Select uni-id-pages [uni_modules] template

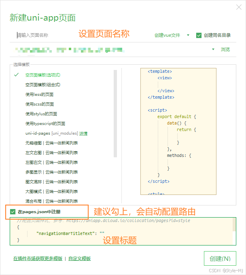point(51,133)
